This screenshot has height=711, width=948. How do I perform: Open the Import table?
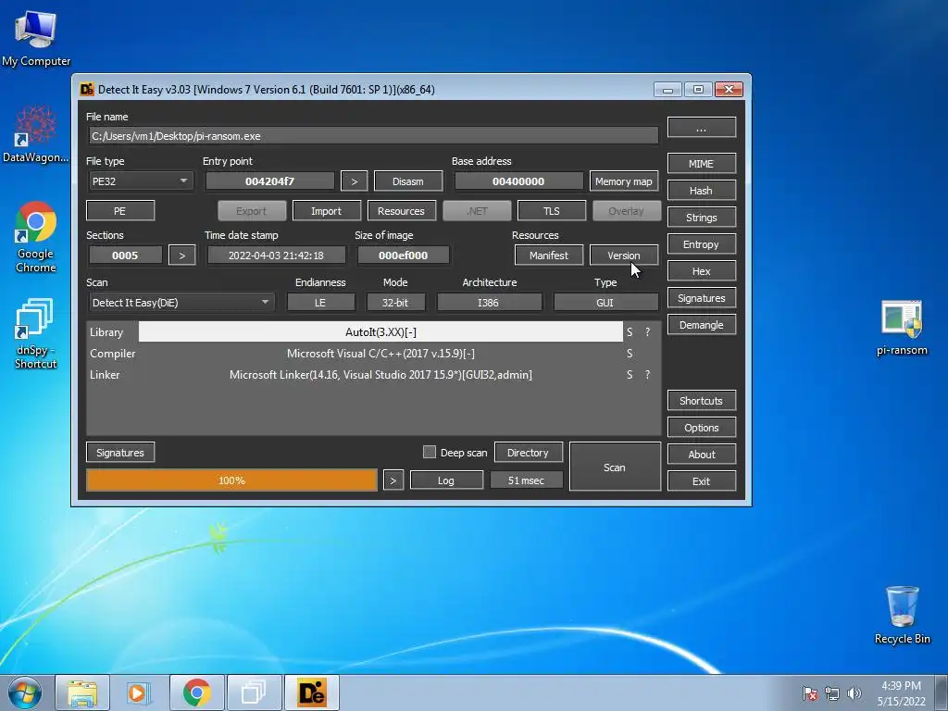[327, 211]
